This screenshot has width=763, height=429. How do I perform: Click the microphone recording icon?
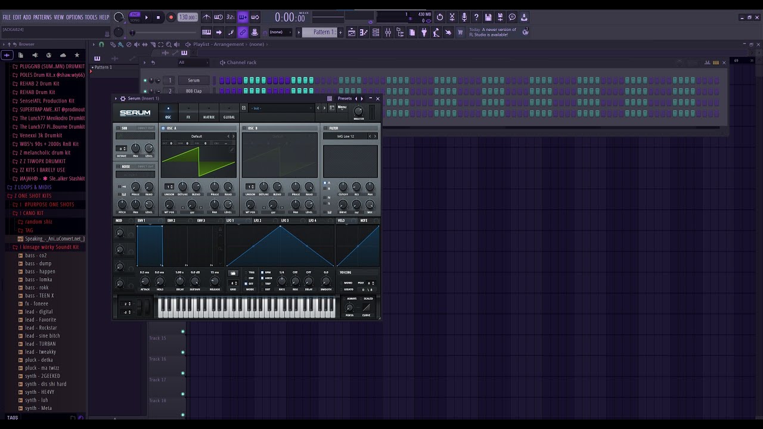point(464,17)
